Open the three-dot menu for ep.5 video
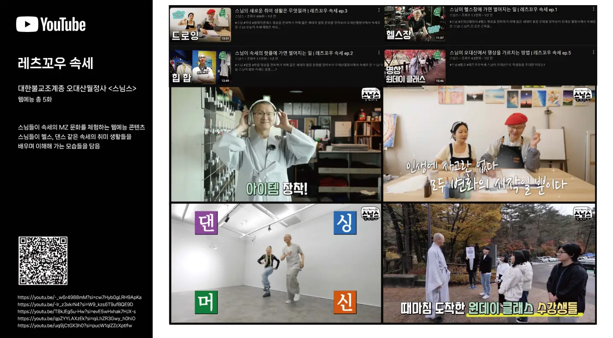Screen dimensions: 613x338 (593, 52)
